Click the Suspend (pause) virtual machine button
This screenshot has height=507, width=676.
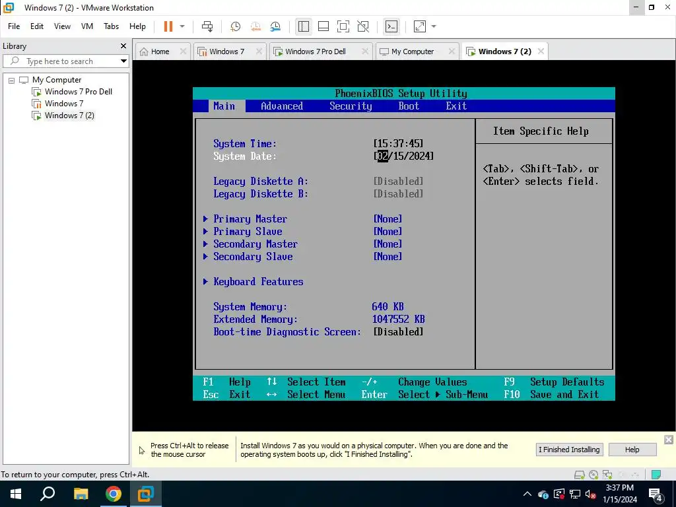(x=168, y=26)
